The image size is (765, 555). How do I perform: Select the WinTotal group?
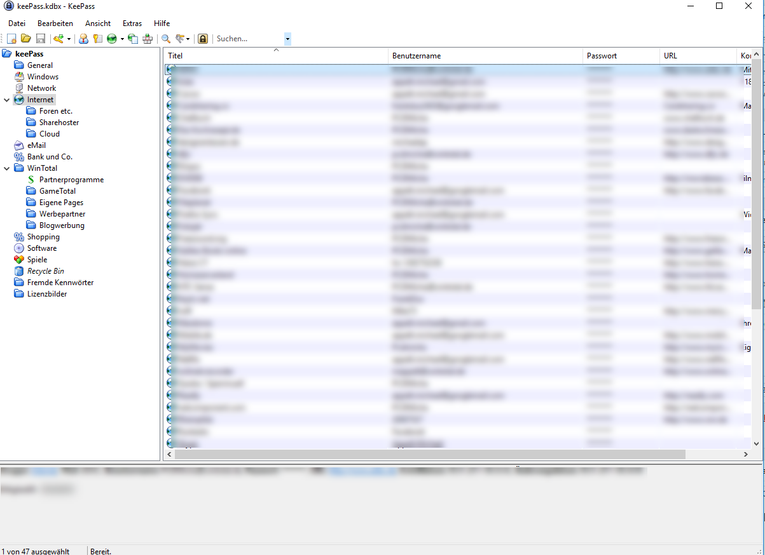[42, 168]
